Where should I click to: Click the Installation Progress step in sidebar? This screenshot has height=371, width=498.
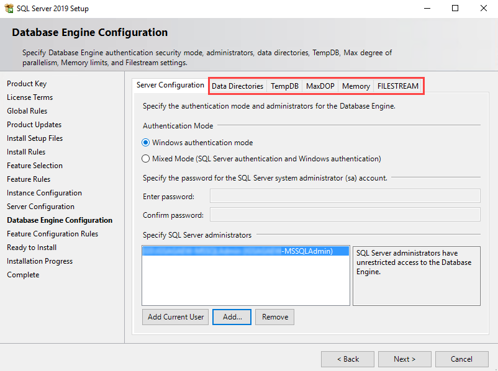[x=40, y=261]
